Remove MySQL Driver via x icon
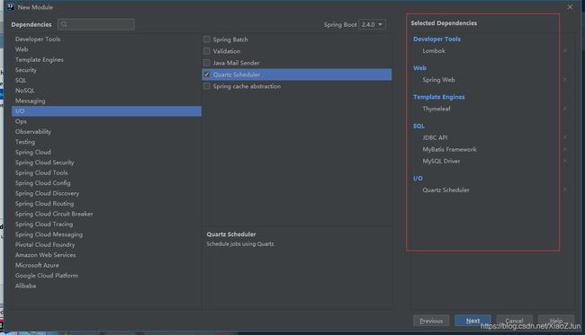 tap(565, 161)
